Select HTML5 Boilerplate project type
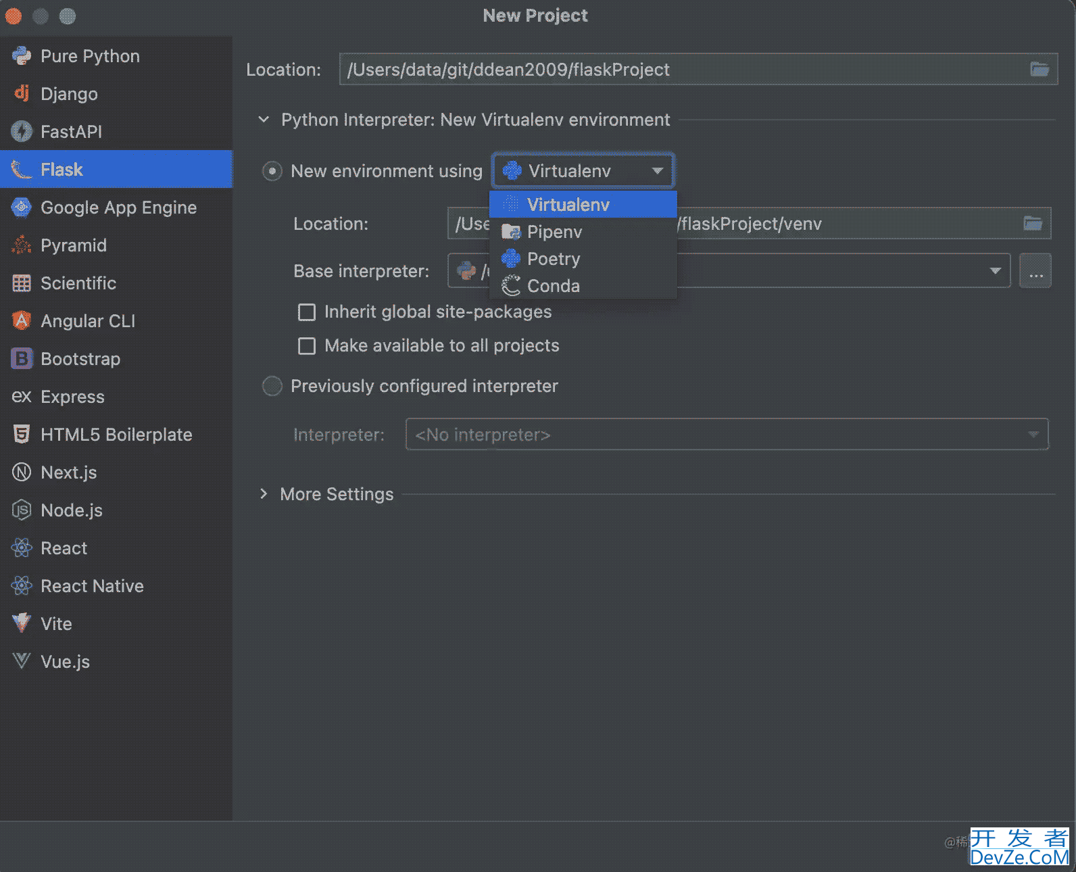 tap(116, 434)
